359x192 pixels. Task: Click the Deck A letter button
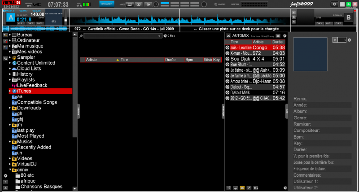click(x=9, y=17)
